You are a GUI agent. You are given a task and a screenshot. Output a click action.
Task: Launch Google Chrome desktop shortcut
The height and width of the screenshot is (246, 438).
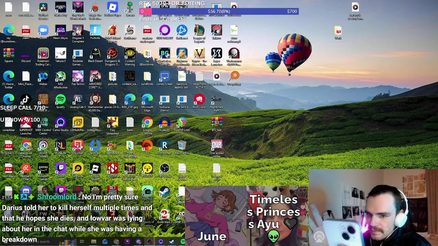[147, 123]
